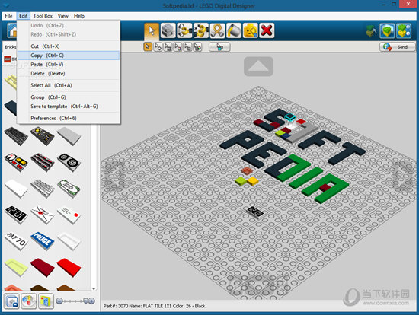Open Preferences (Ctrl+6)
The image size is (419, 315).
[x=69, y=118]
